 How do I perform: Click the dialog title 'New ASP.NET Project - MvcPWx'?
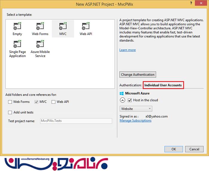(105, 4)
